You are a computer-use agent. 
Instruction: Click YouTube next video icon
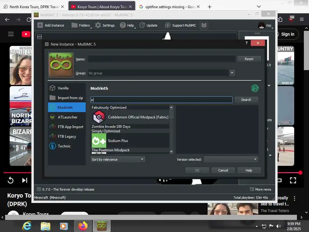pyautogui.click(x=25, y=180)
